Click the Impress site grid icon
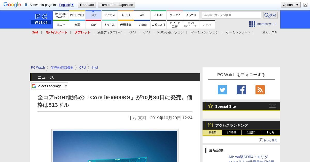The height and width of the screenshot is (162, 310). click(x=252, y=24)
